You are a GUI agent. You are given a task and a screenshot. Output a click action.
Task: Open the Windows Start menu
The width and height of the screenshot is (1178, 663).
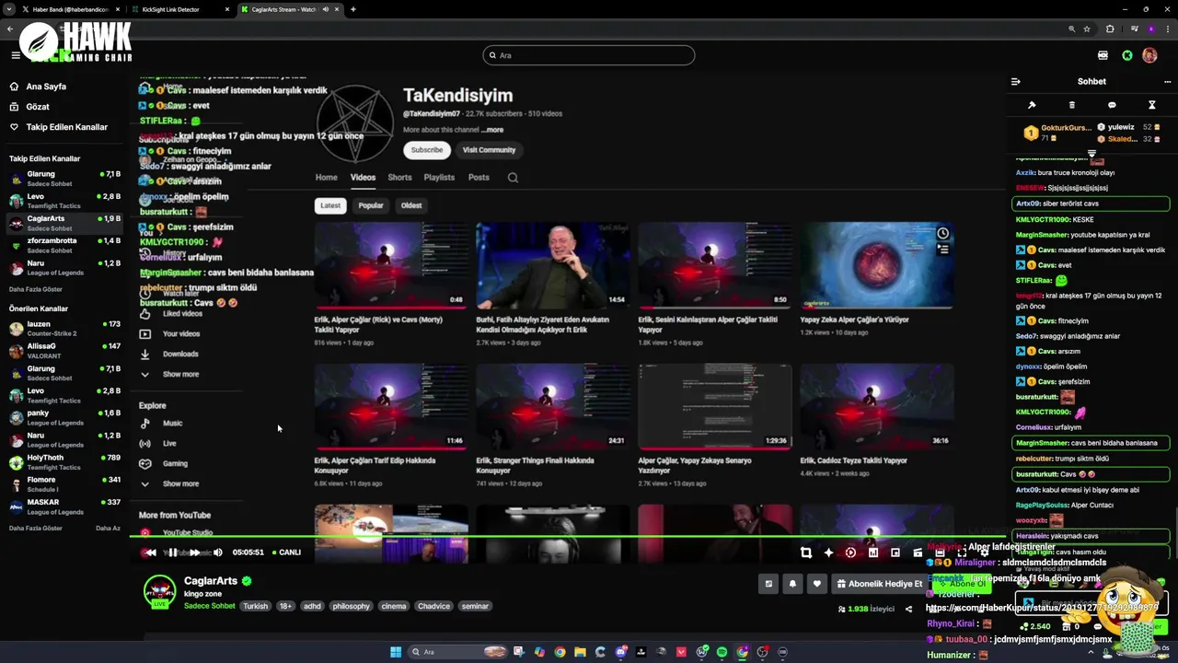click(x=396, y=652)
